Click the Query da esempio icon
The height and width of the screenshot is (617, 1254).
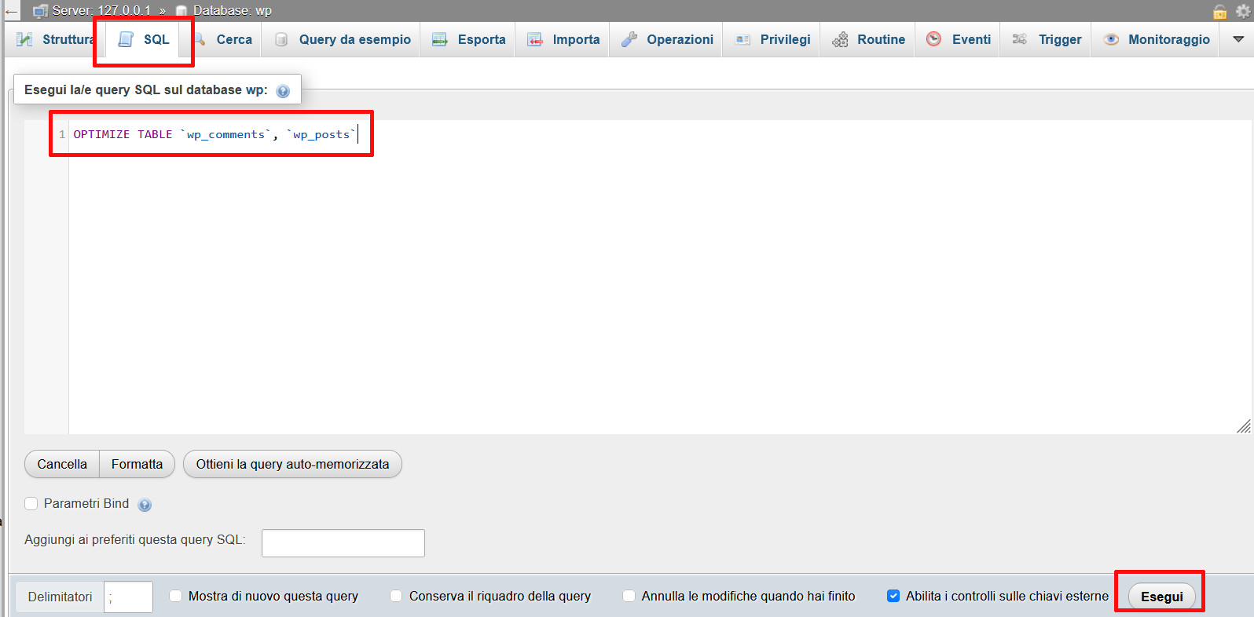281,39
